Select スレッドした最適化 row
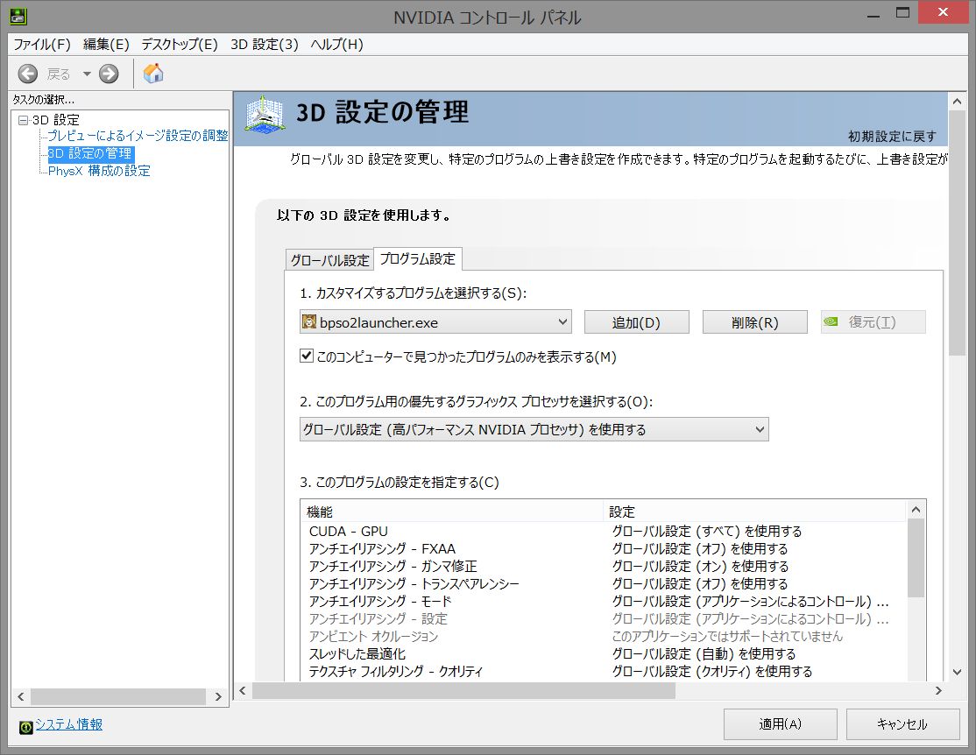 pyautogui.click(x=603, y=653)
